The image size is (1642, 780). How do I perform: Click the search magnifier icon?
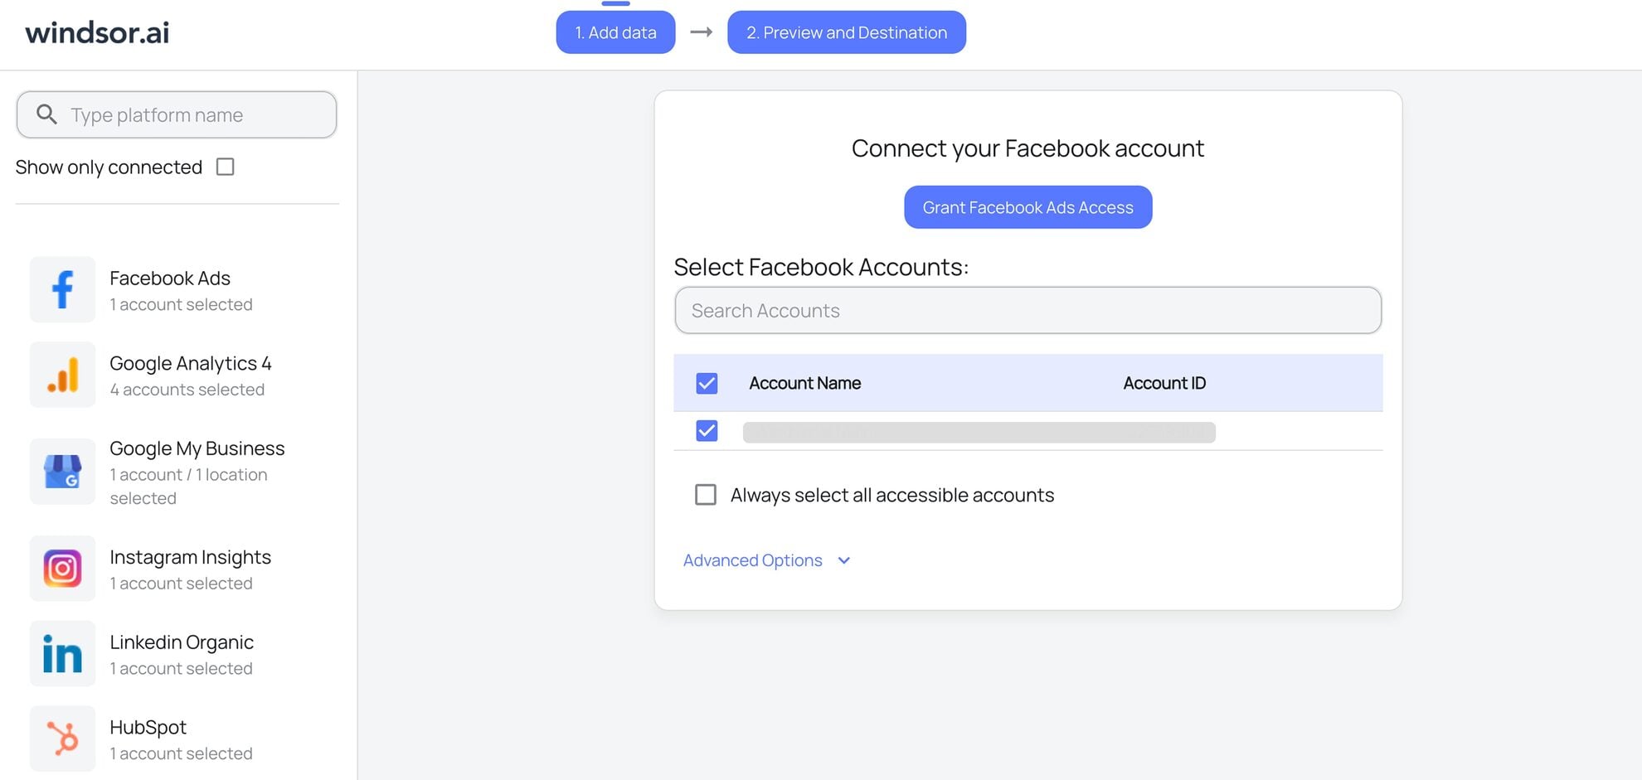click(x=46, y=114)
